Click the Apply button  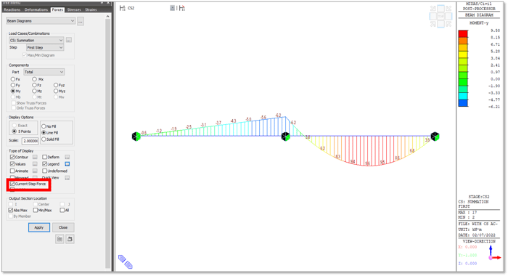[x=39, y=227]
